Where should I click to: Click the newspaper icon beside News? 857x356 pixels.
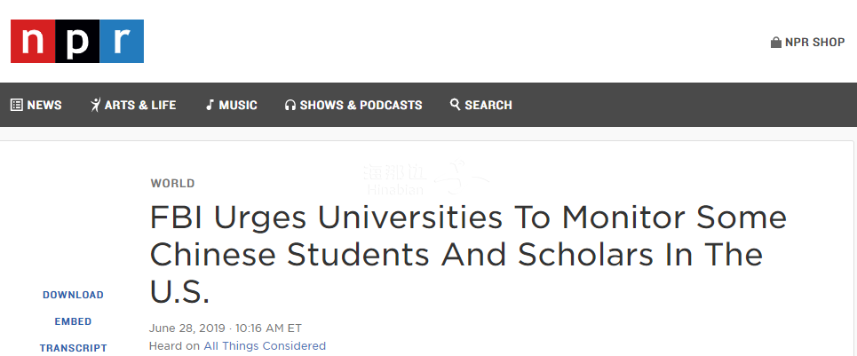[16, 105]
